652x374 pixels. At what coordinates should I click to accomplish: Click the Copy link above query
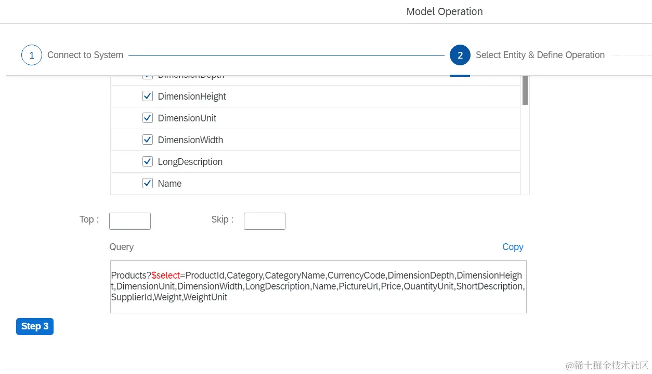tap(513, 247)
